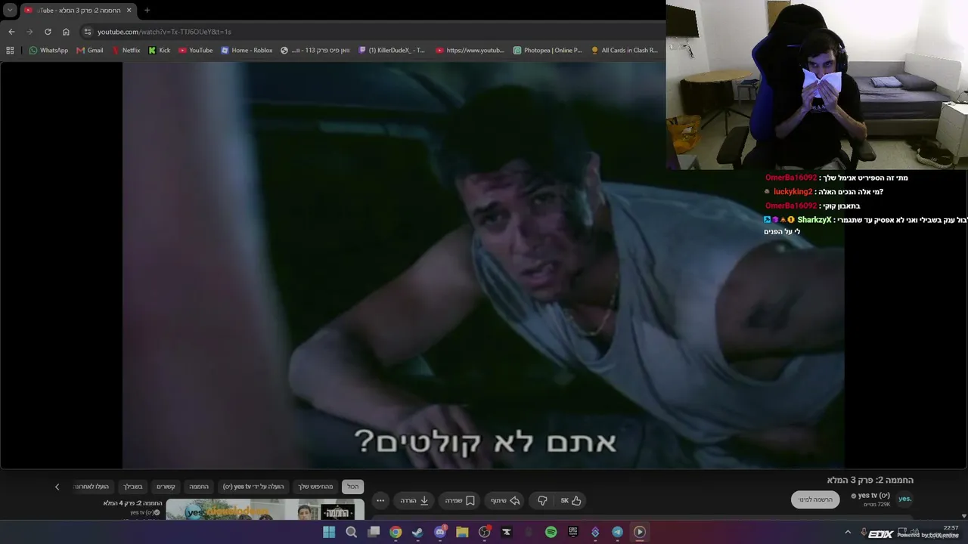The image size is (968, 544).
Task: Open Windows taskbar search
Action: pyautogui.click(x=351, y=532)
